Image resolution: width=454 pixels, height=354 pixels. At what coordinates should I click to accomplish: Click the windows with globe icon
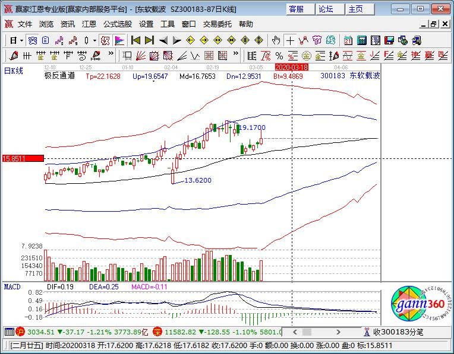coord(403,40)
